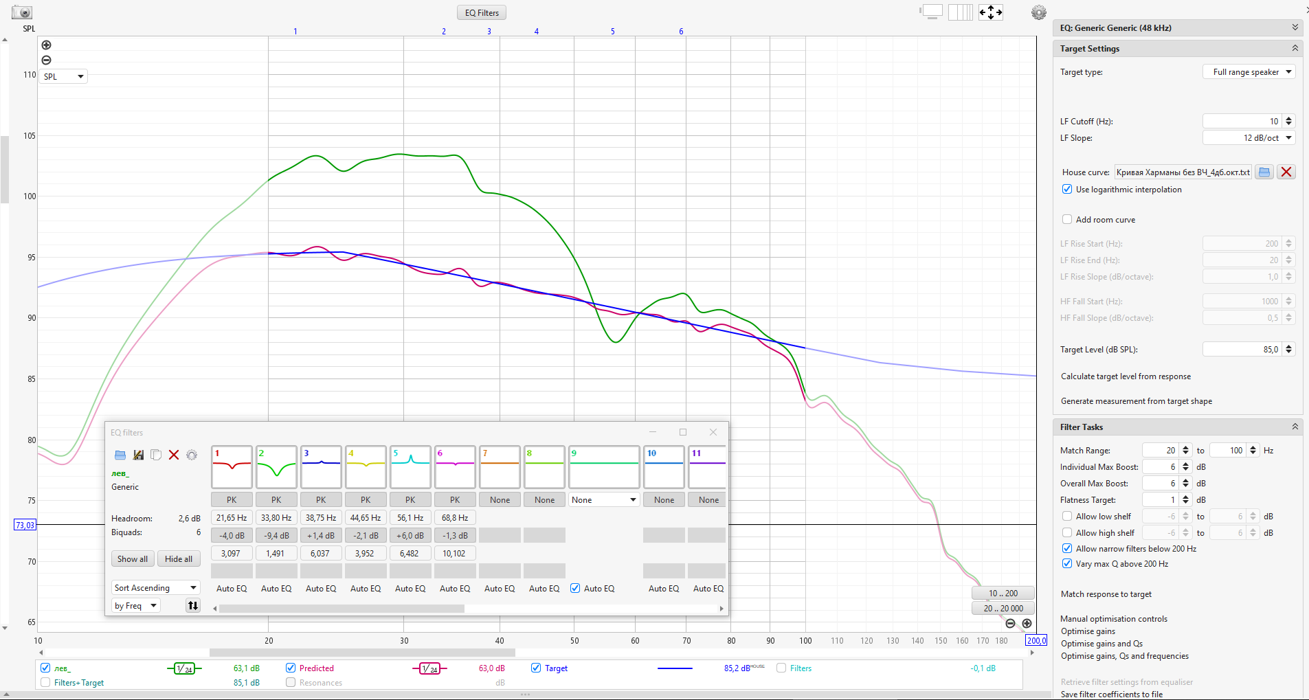Load filters with the blue folder icon

(120, 455)
